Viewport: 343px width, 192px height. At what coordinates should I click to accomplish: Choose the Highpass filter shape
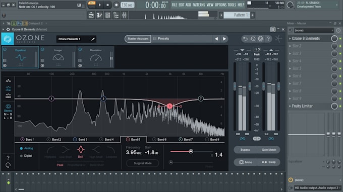point(50,152)
